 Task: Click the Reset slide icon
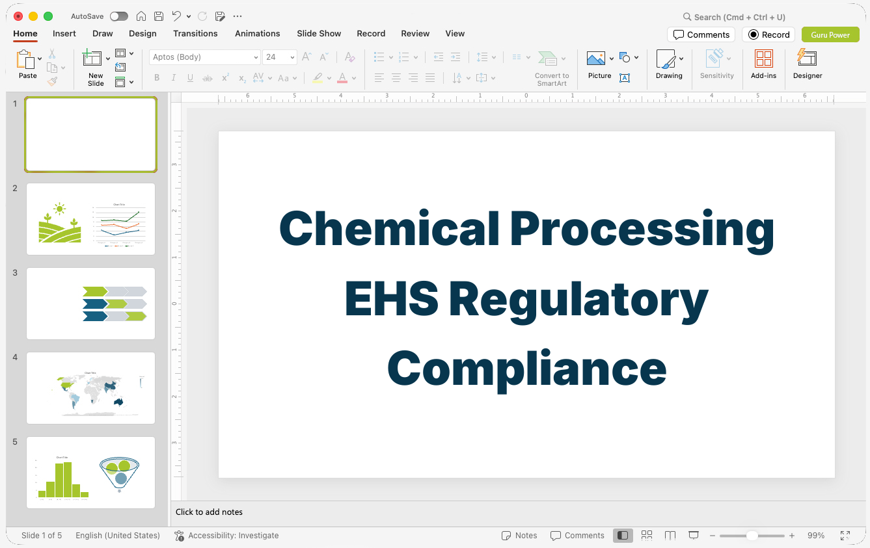tap(120, 67)
